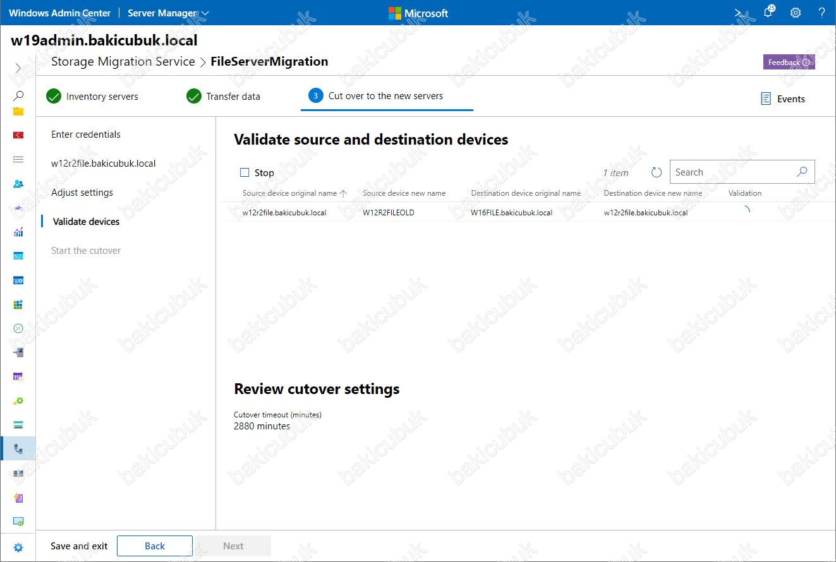This screenshot has width=836, height=562.
Task: Go to Inventory servers step
Action: tap(92, 97)
